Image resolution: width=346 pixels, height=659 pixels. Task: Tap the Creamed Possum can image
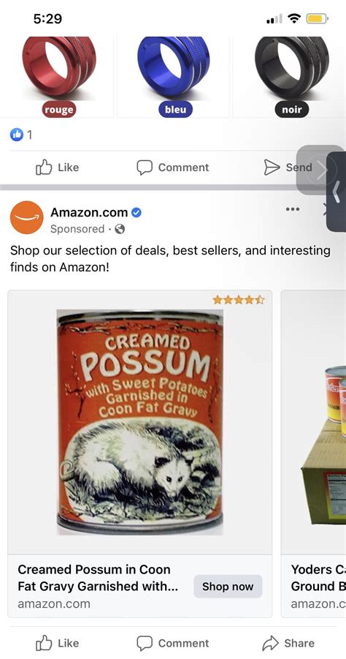click(x=139, y=422)
